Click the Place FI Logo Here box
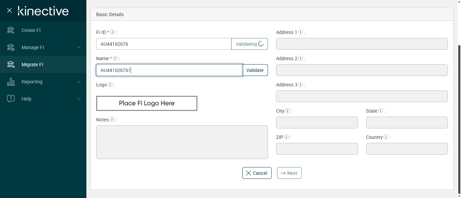This screenshot has height=198, width=461. click(x=147, y=103)
